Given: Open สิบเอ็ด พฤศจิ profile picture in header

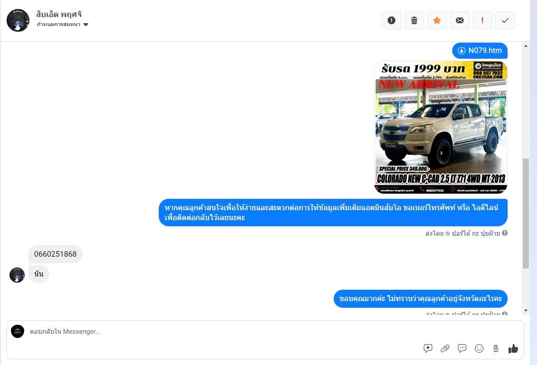Looking at the screenshot, I should click(18, 20).
